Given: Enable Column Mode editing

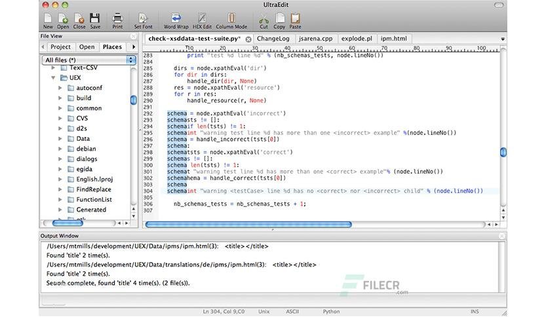Looking at the screenshot, I should pyautogui.click(x=231, y=18).
